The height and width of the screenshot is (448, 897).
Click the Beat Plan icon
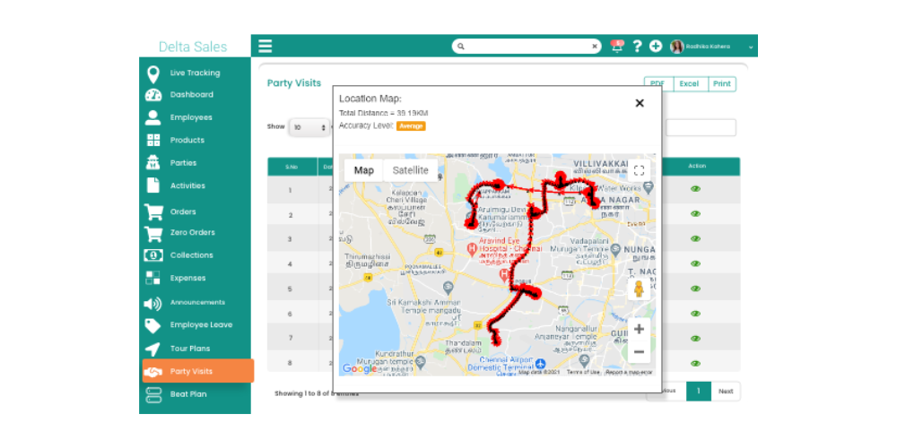(153, 395)
